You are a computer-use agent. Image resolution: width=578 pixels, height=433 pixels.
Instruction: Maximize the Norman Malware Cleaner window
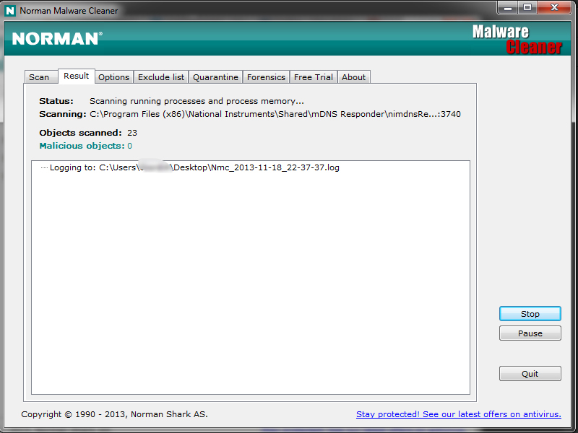(x=527, y=7)
